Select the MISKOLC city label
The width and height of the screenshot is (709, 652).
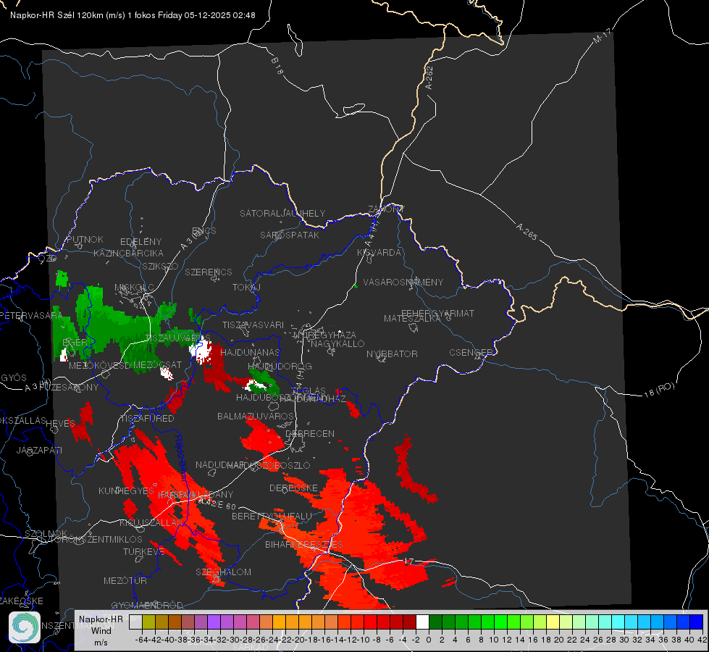(x=134, y=288)
